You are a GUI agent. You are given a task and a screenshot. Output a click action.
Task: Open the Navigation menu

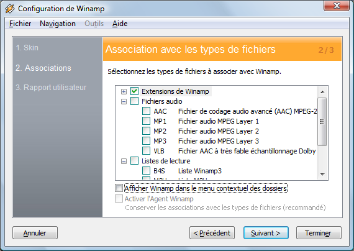click(x=58, y=24)
